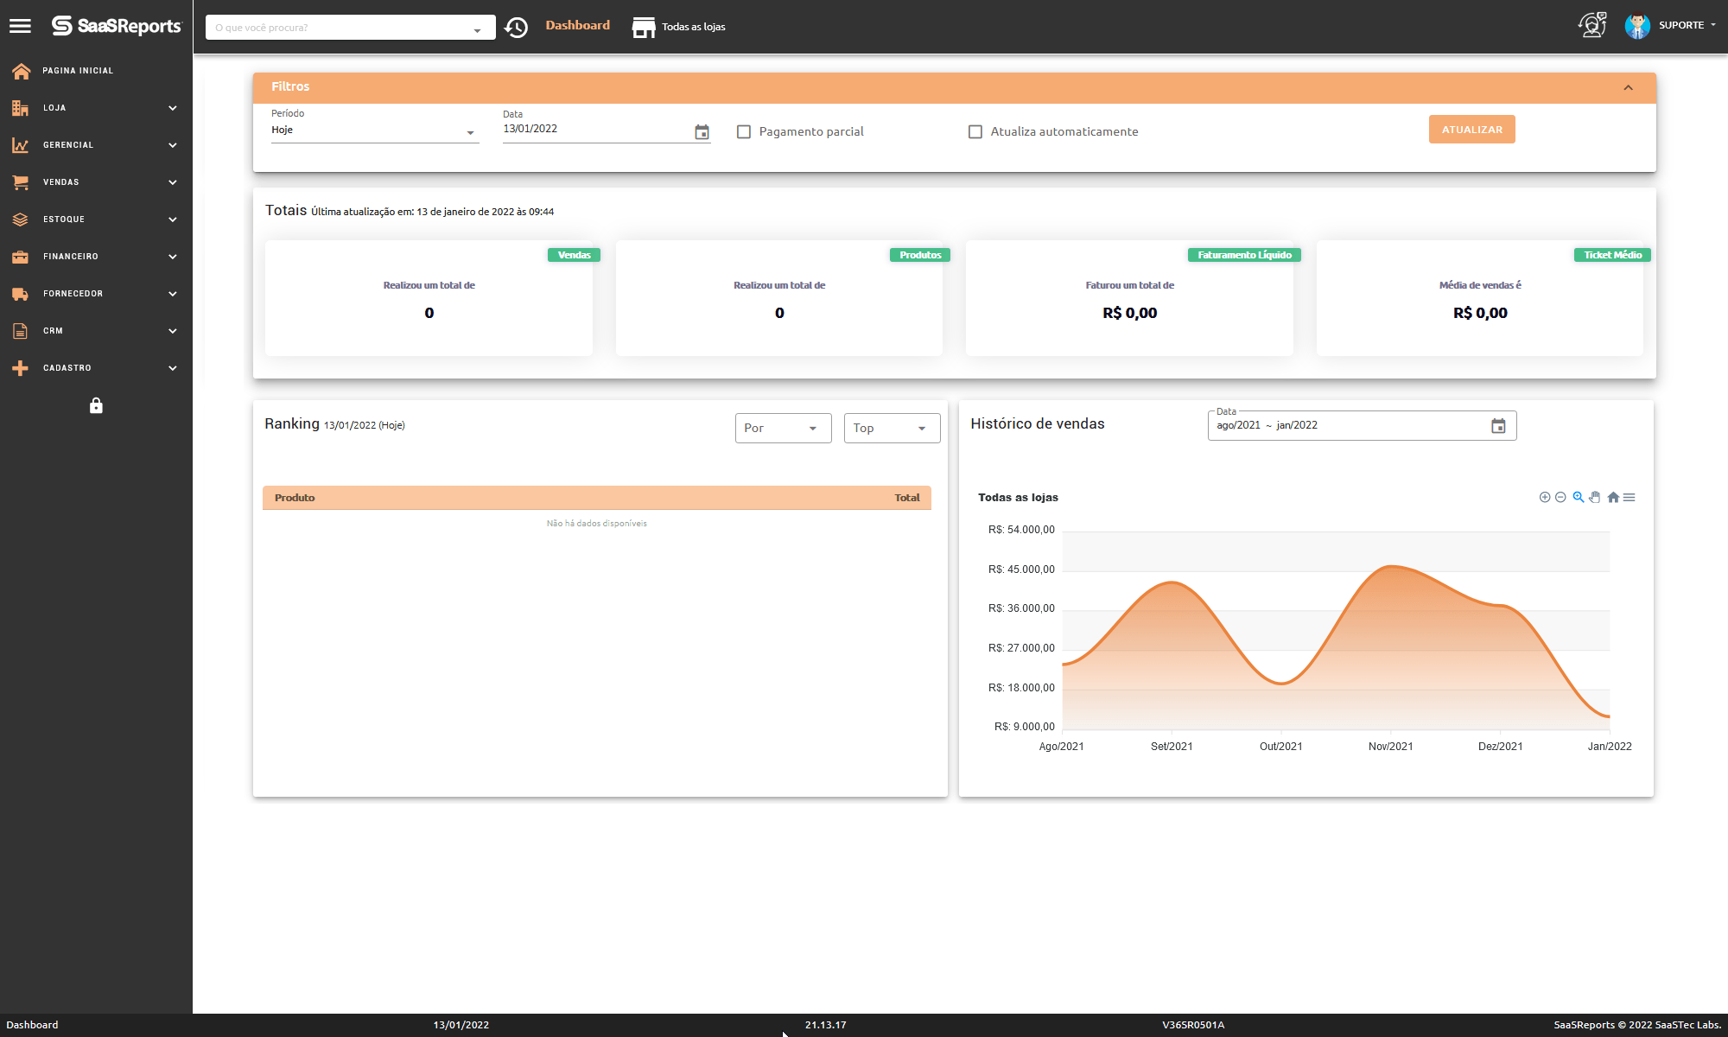This screenshot has width=1728, height=1037.
Task: Click the sidebar lock icon
Action: click(96, 405)
